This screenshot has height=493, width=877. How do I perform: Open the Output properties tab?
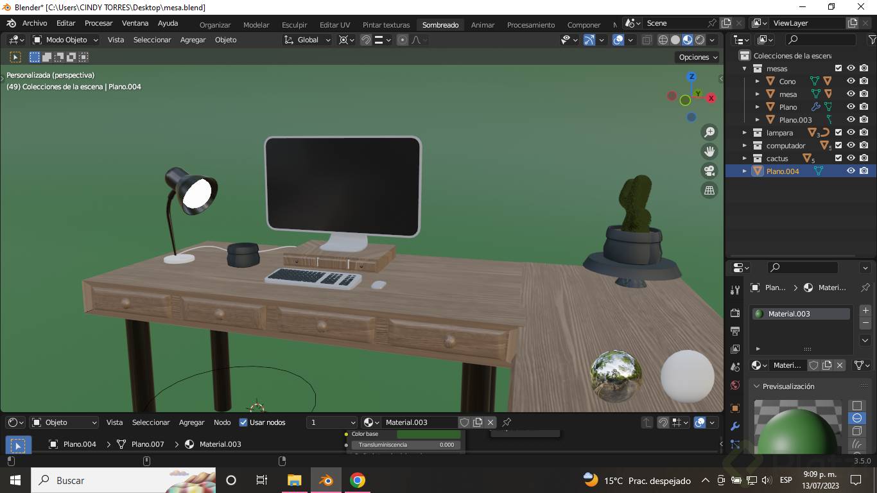[x=735, y=331]
